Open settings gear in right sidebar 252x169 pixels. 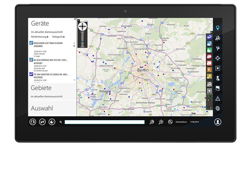[218, 109]
